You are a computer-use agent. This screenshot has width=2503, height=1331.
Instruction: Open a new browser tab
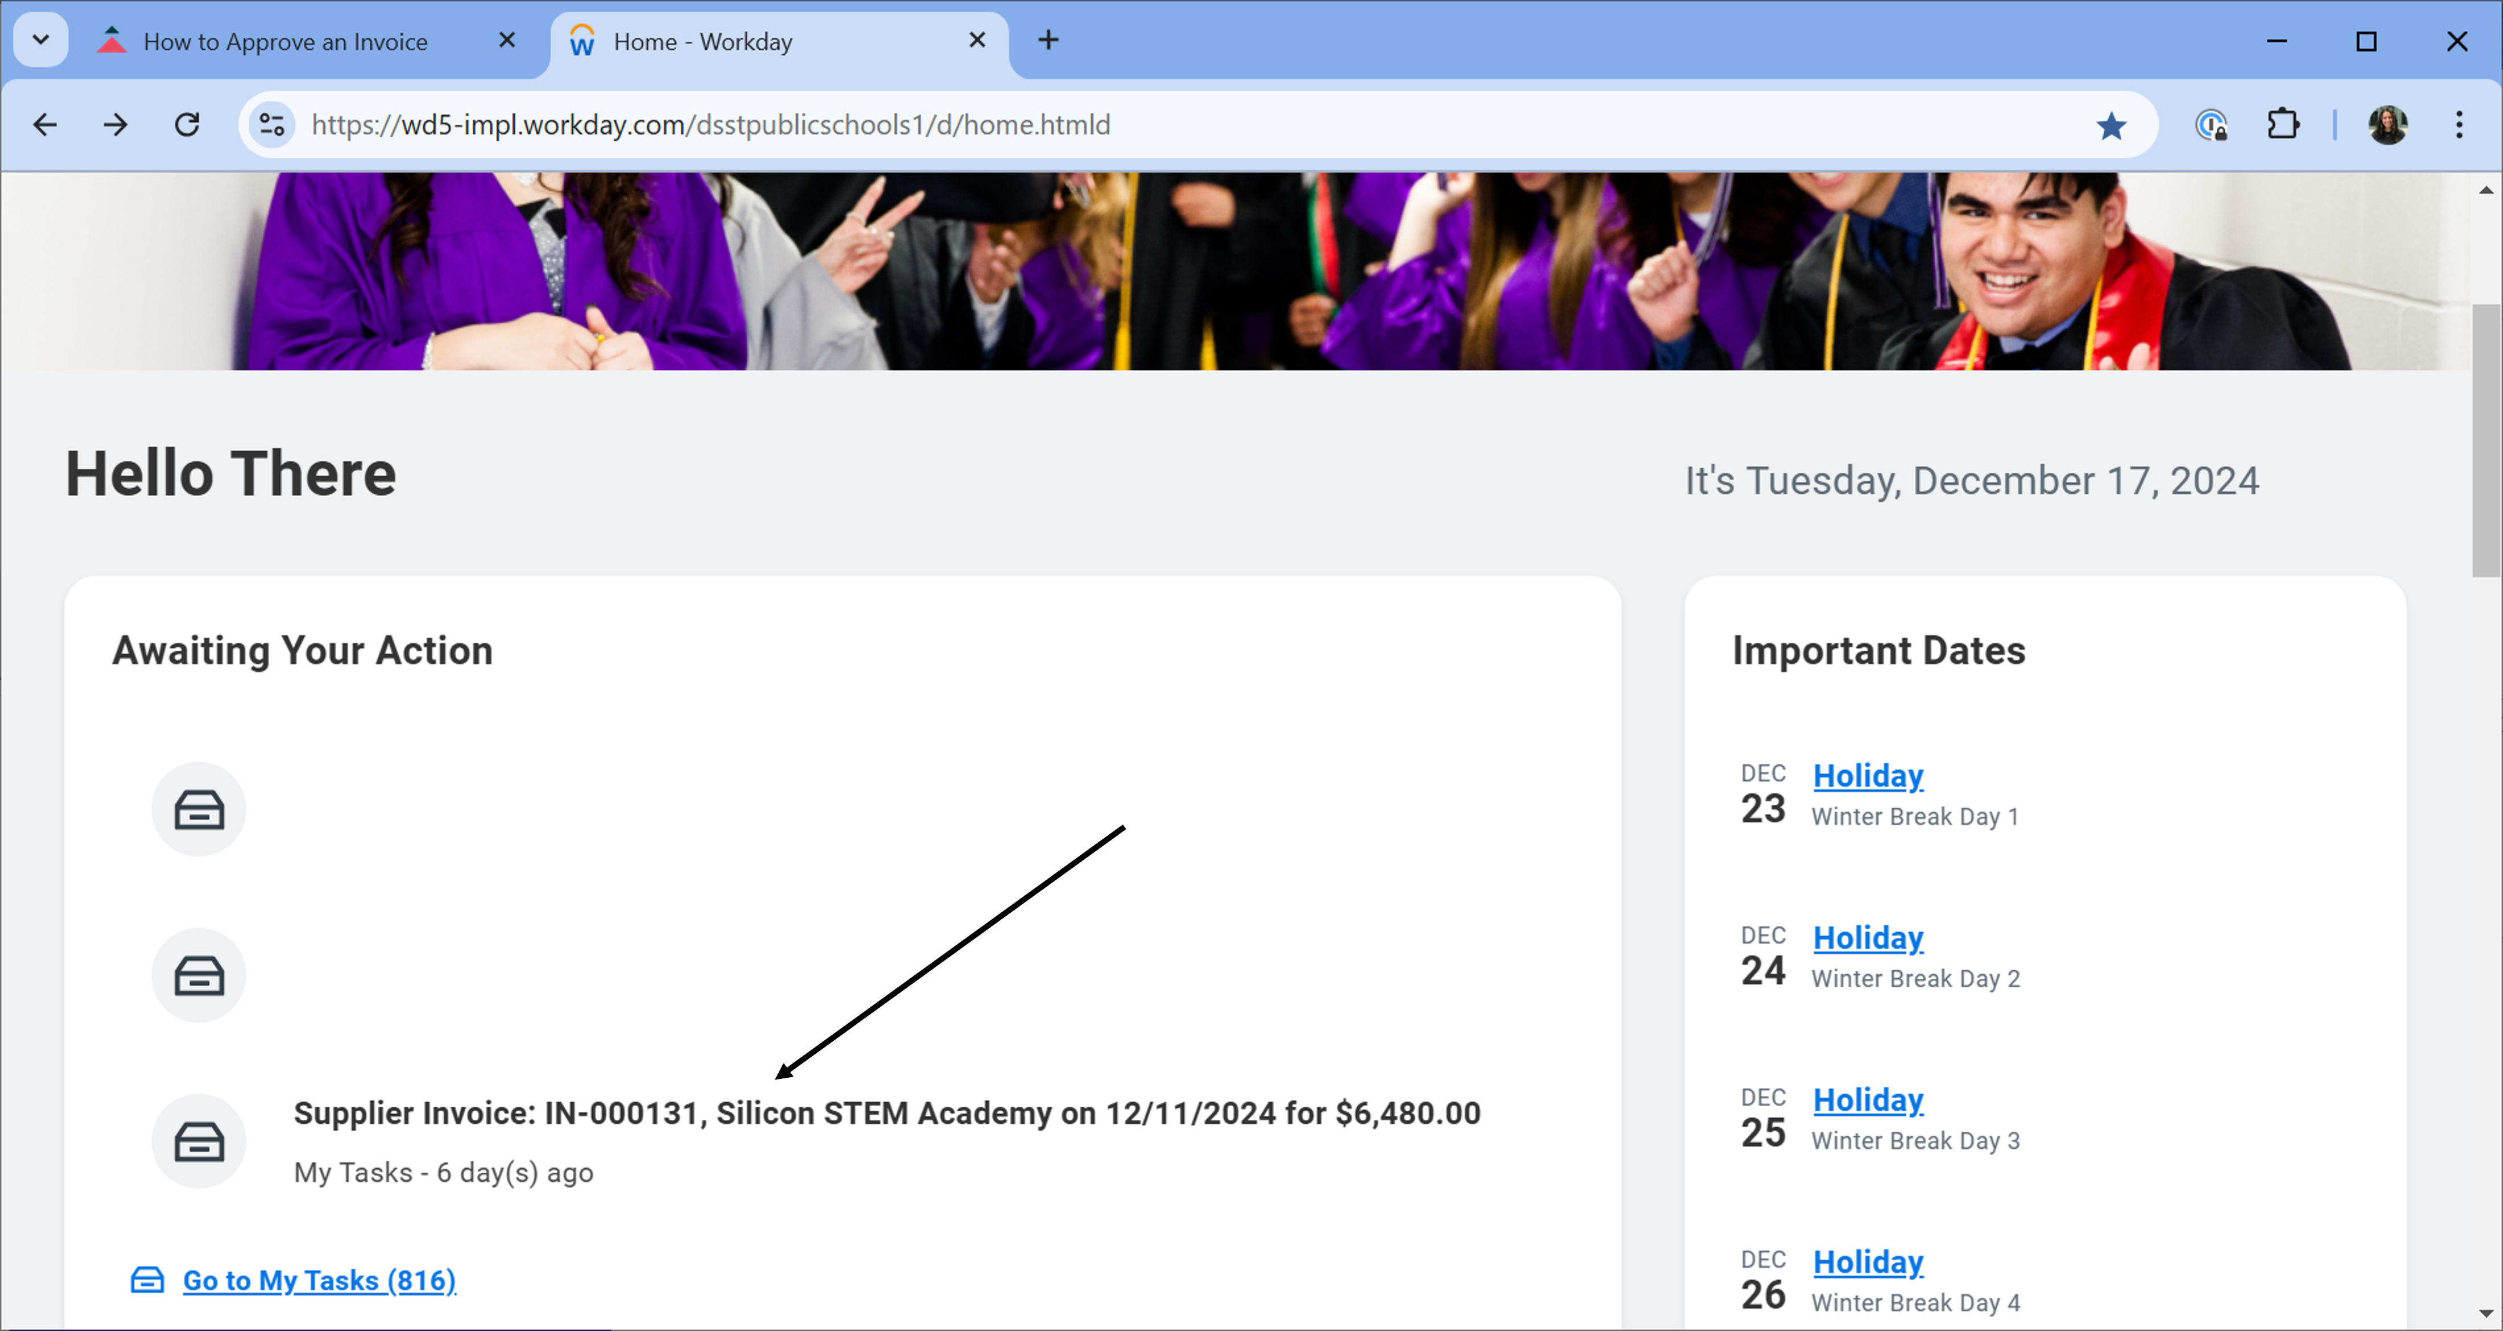(x=1048, y=41)
